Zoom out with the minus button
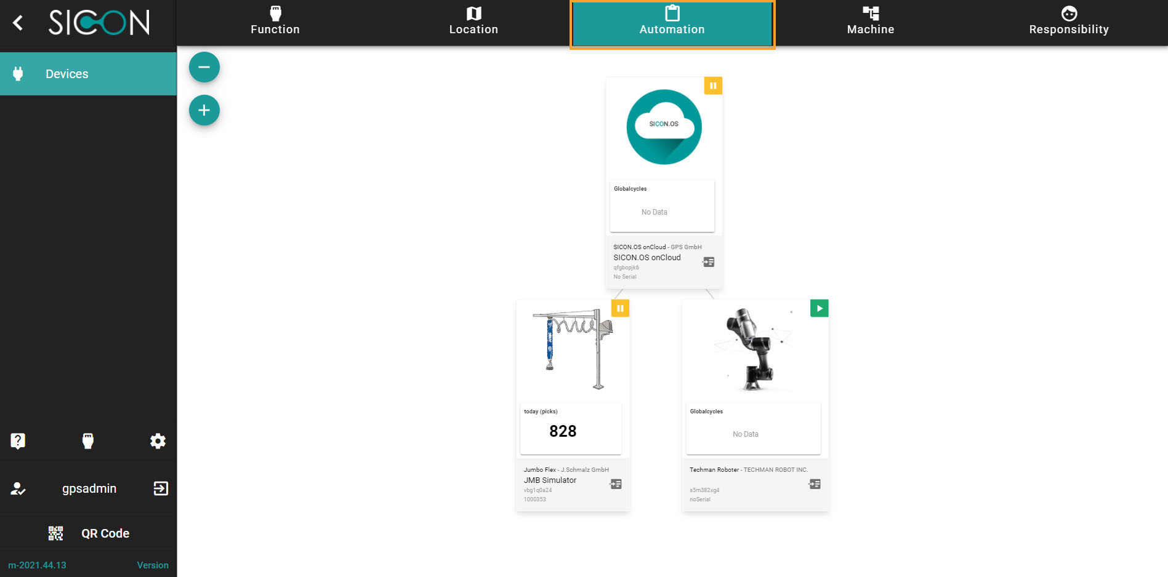1168x577 pixels. [204, 67]
